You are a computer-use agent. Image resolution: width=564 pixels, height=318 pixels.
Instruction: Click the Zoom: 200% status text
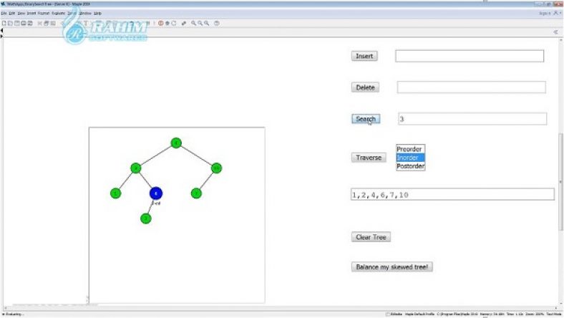534,314
